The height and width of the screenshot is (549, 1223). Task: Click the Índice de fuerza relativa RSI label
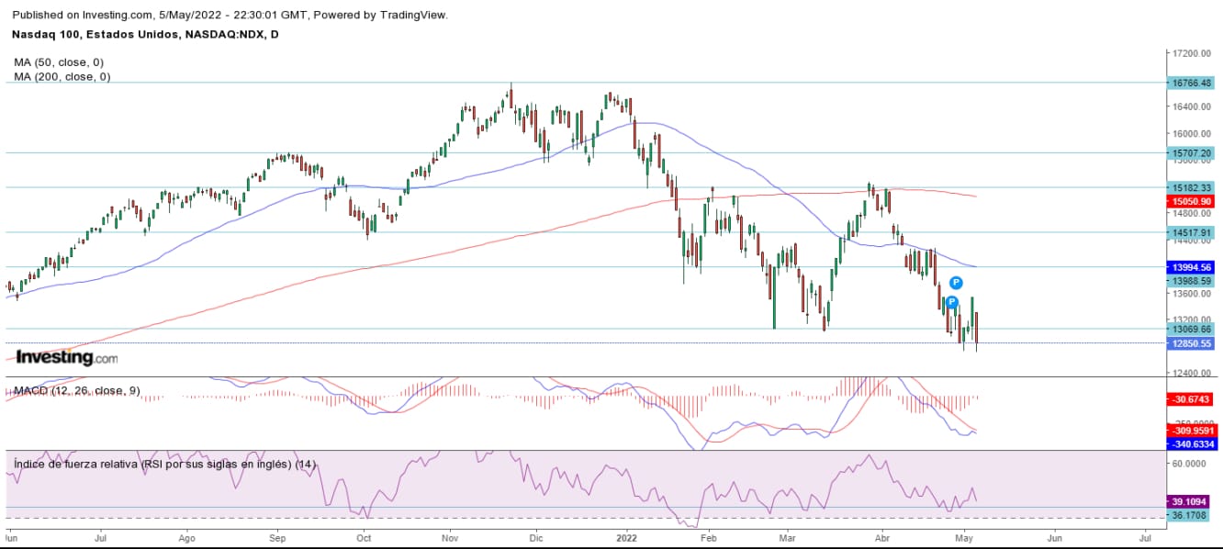165,465
